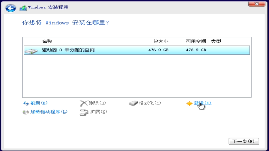Viewport: 269px width, 151px height.
Task: Go back with the blue arrow button
Action: (11, 8)
